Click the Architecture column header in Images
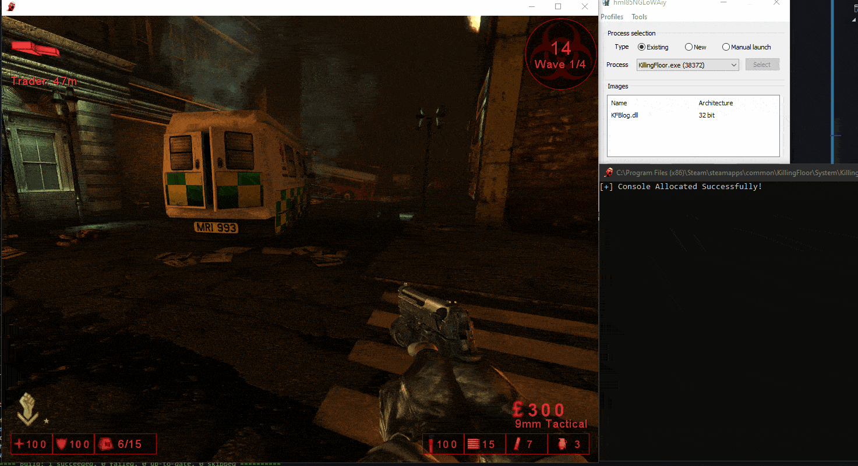The width and height of the screenshot is (858, 466). click(716, 103)
